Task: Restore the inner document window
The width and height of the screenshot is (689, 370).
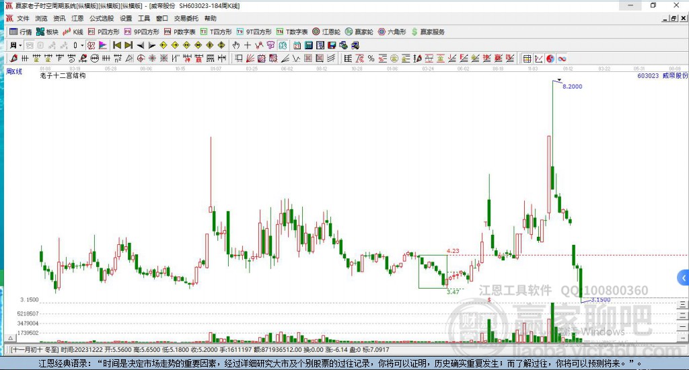Action: [674, 18]
